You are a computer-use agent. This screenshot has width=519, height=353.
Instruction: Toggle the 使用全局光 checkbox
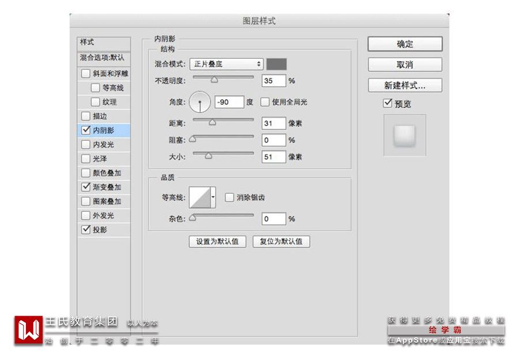coord(265,102)
